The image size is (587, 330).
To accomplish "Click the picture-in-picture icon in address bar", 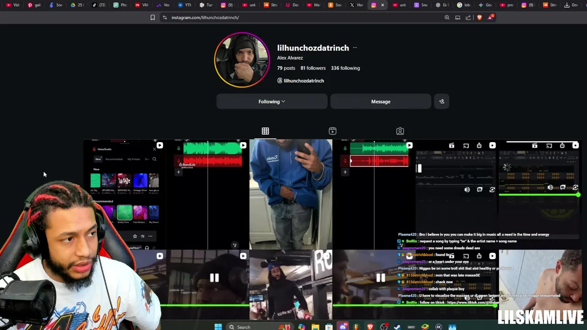I will tap(458, 17).
